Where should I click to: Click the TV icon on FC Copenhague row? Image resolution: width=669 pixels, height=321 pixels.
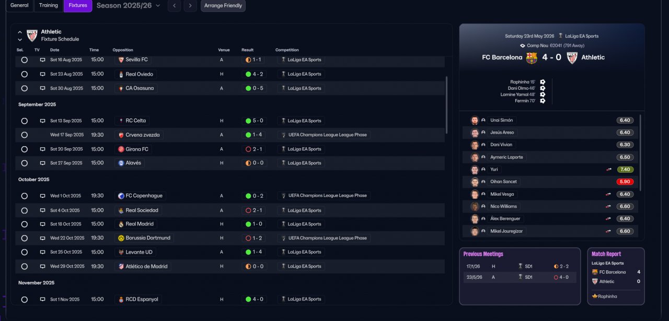pos(42,196)
